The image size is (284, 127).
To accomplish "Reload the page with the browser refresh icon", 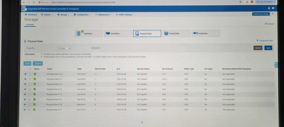I will pos(33,2).
